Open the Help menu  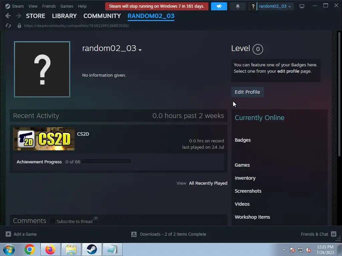(82, 6)
